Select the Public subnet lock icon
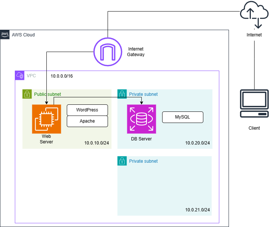 [x=27, y=94]
